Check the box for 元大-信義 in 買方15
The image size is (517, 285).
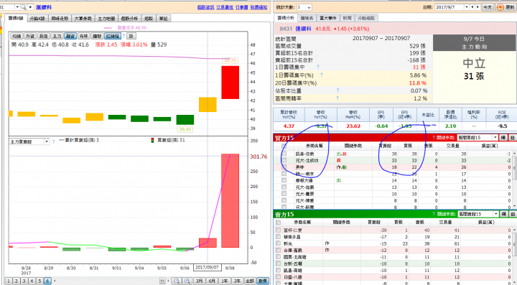coord(284,187)
